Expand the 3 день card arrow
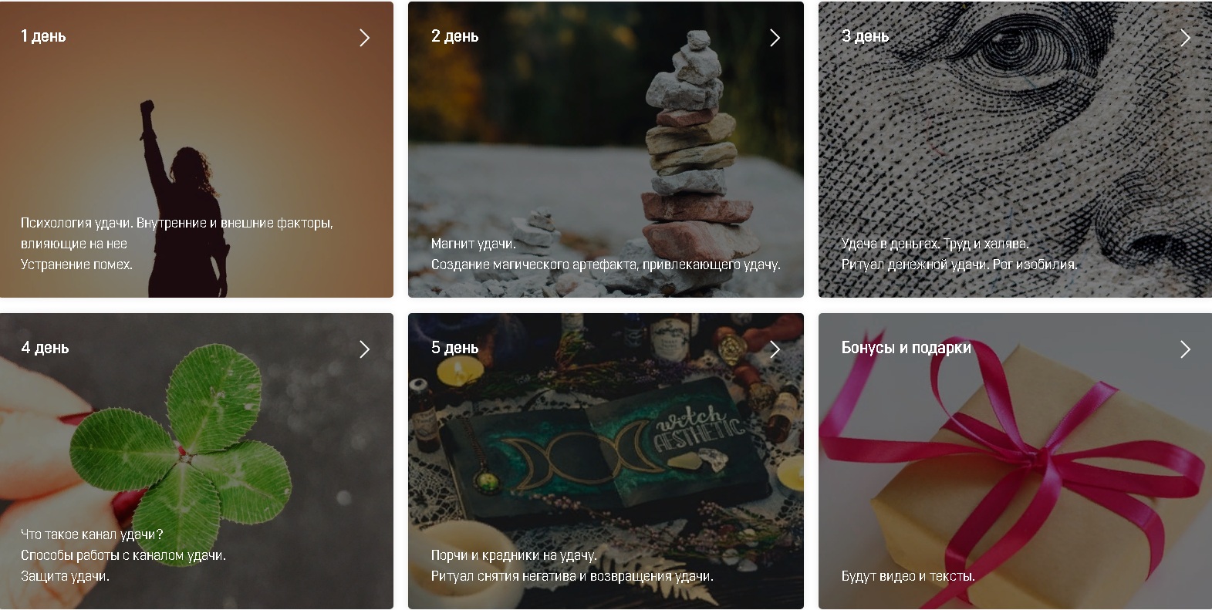This screenshot has height=610, width=1212. click(x=1185, y=38)
